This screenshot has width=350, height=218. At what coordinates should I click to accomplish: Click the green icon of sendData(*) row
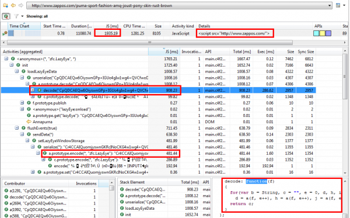[29, 134]
